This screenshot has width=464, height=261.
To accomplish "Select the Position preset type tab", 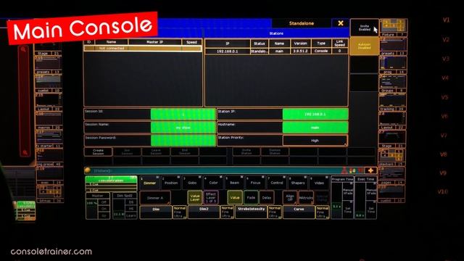I will [x=171, y=183].
